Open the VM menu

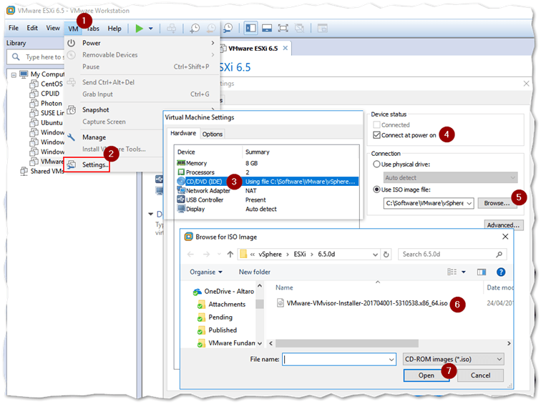(73, 29)
